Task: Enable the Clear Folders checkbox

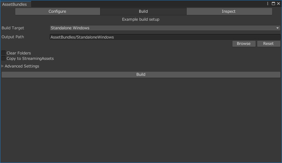Action: click(x=3, y=53)
